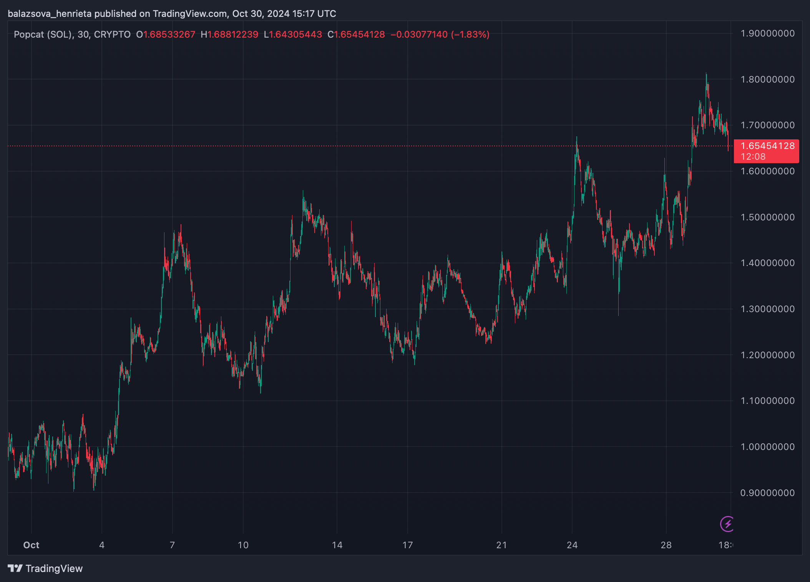Viewport: 810px width, 582px height.
Task: Click date marker 7 on time axis
Action: coord(172,545)
